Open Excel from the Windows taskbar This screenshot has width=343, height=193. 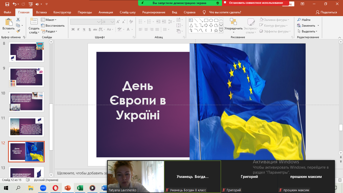(x=80, y=188)
